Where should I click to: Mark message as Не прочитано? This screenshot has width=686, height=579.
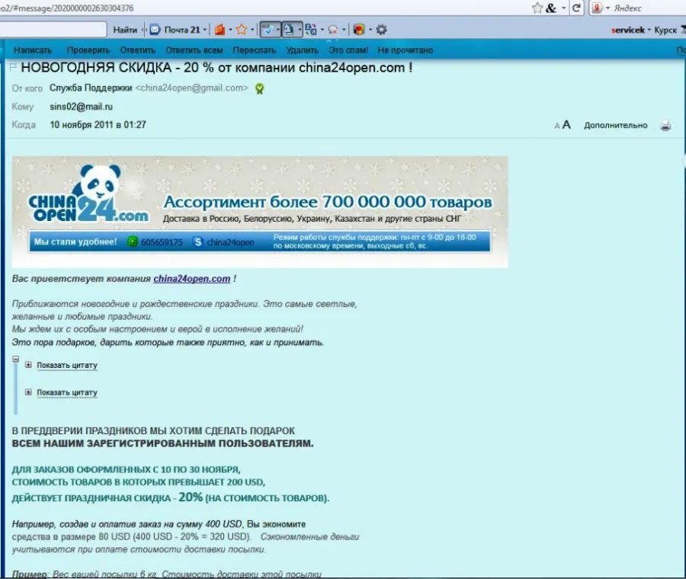[x=406, y=50]
